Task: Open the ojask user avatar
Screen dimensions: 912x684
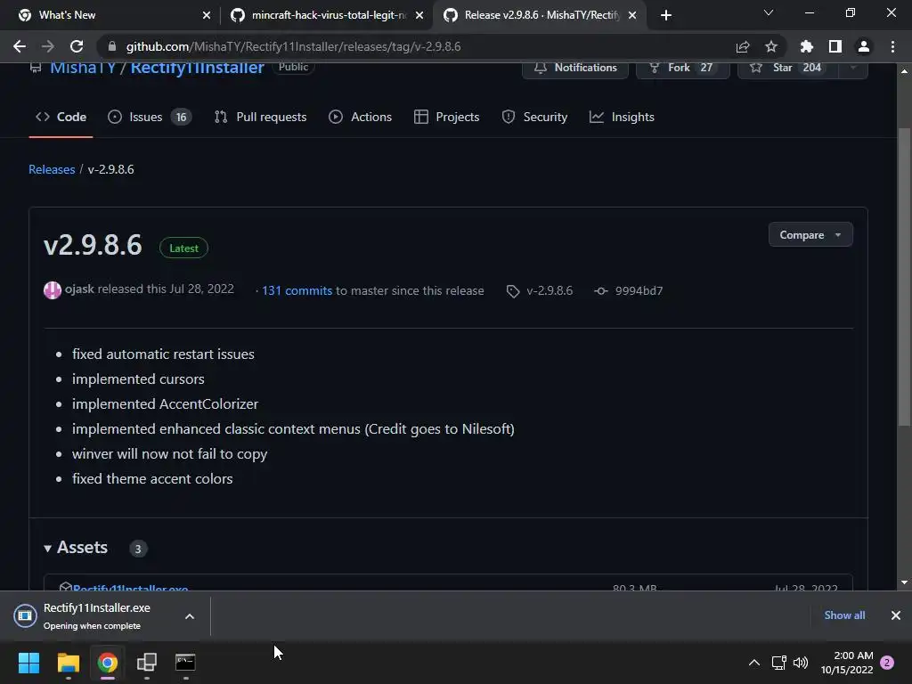Action: click(x=53, y=289)
